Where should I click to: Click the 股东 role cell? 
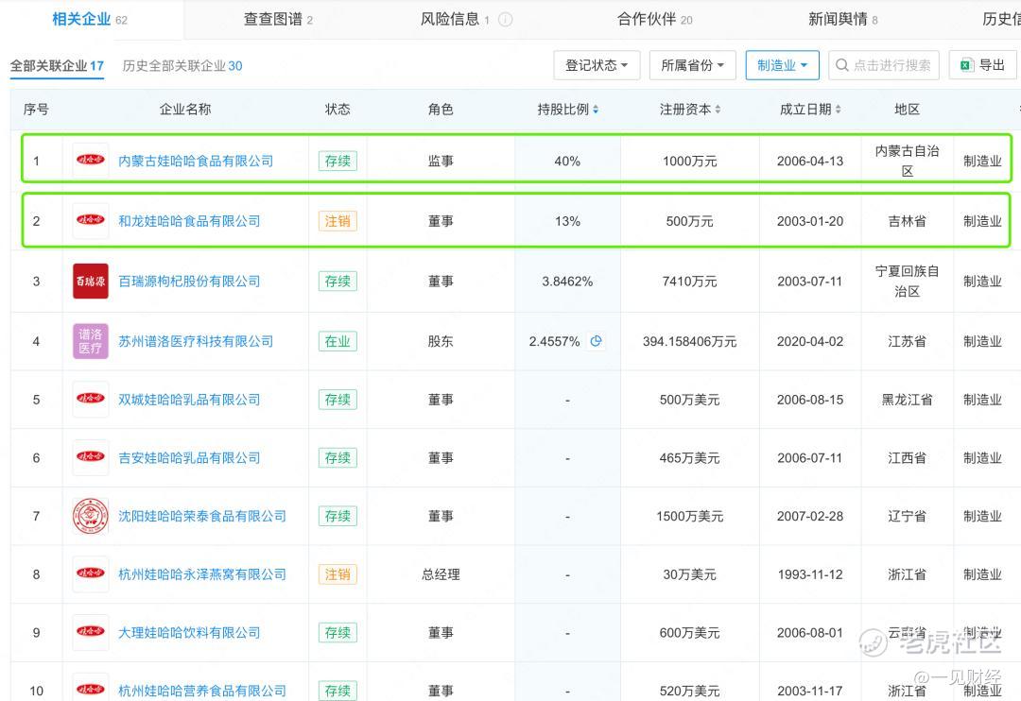point(441,341)
